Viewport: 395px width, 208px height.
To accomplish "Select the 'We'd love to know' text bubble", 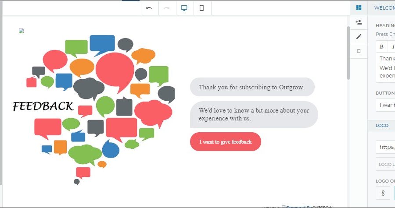I will pos(254,114).
